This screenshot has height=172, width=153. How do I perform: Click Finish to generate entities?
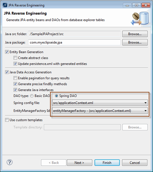pos(107,162)
